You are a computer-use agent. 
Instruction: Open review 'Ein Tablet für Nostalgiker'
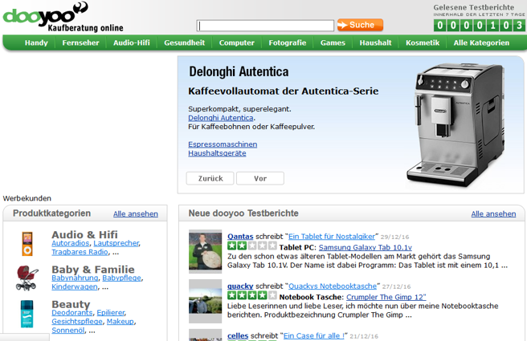pyautogui.click(x=332, y=236)
